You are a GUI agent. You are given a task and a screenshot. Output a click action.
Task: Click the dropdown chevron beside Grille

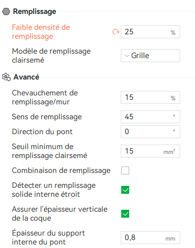pos(127,56)
